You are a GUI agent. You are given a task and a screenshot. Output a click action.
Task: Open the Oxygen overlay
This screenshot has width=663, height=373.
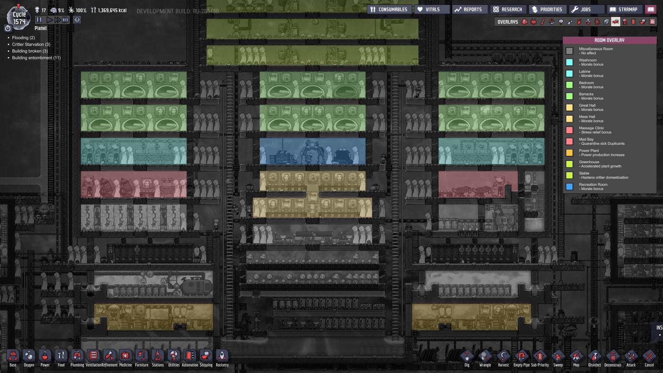coord(525,22)
